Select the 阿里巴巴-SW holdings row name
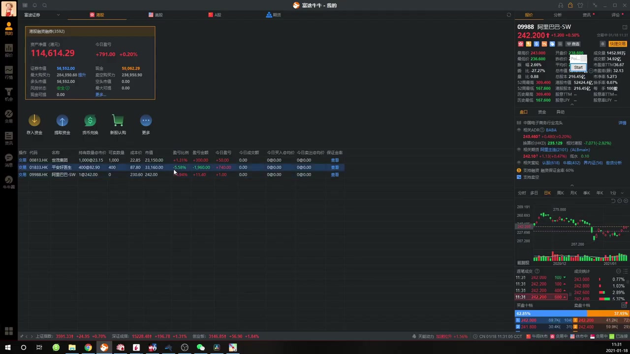 (x=63, y=175)
